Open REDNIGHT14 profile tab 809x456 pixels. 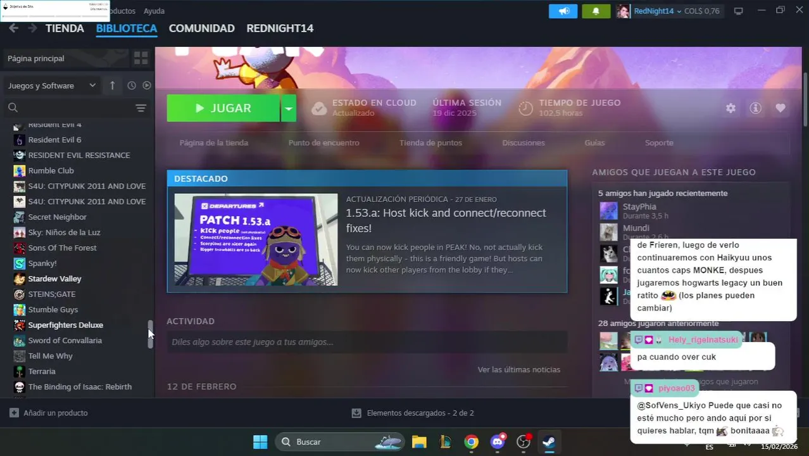click(280, 28)
